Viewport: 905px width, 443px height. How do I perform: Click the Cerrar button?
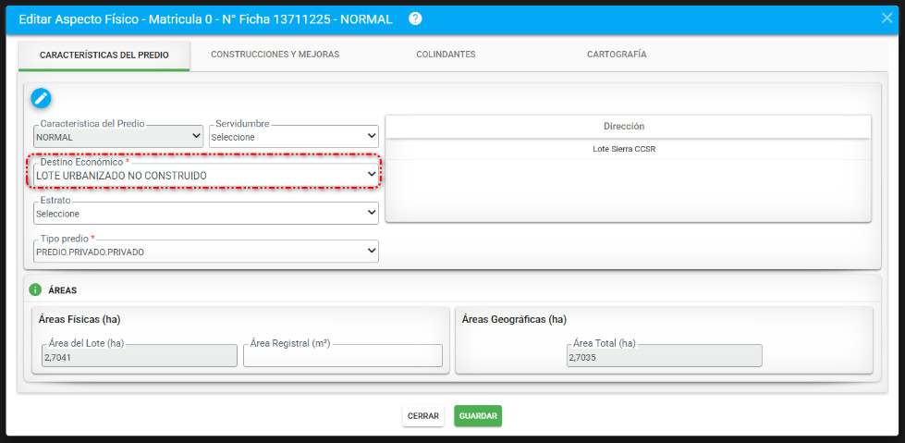pos(422,416)
